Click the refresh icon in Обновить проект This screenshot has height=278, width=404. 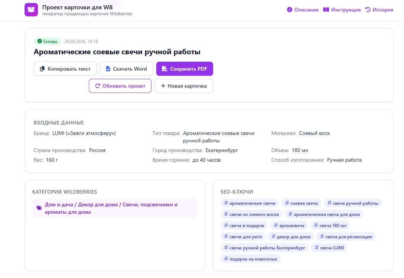click(x=97, y=86)
